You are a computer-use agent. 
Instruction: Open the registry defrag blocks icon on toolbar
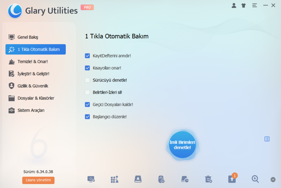[x=114, y=179]
